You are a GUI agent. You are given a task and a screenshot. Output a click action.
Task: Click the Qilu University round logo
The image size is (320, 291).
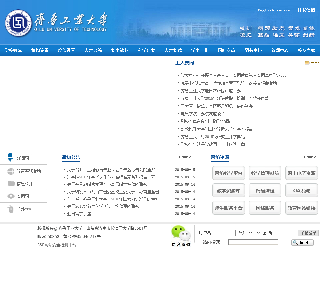pyautogui.click(x=18, y=23)
